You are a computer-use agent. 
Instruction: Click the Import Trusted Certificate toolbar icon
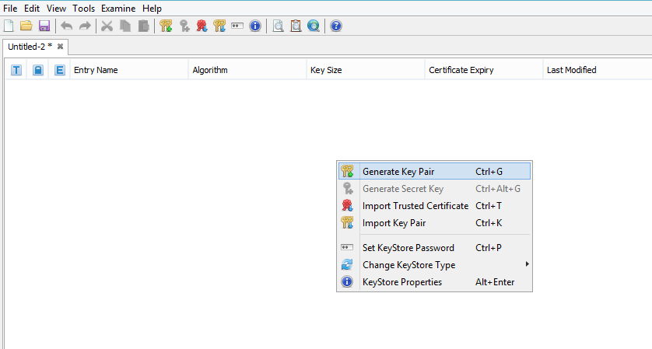tap(202, 26)
